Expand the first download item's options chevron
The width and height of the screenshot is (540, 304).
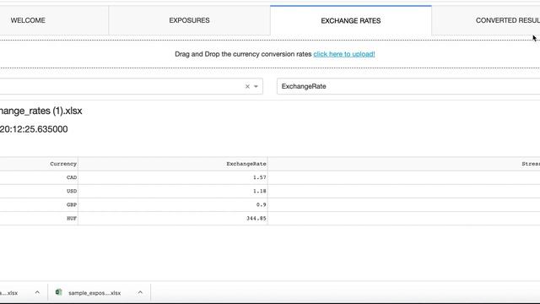click(x=37, y=293)
